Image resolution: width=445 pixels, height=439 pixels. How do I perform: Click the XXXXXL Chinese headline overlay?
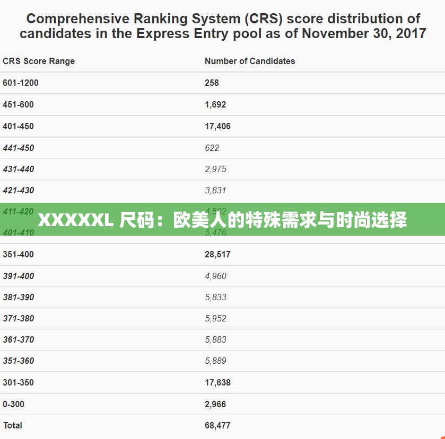(x=222, y=218)
